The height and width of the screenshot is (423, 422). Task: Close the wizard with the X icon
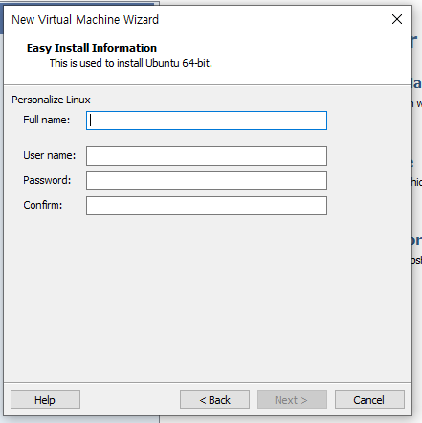tap(397, 19)
